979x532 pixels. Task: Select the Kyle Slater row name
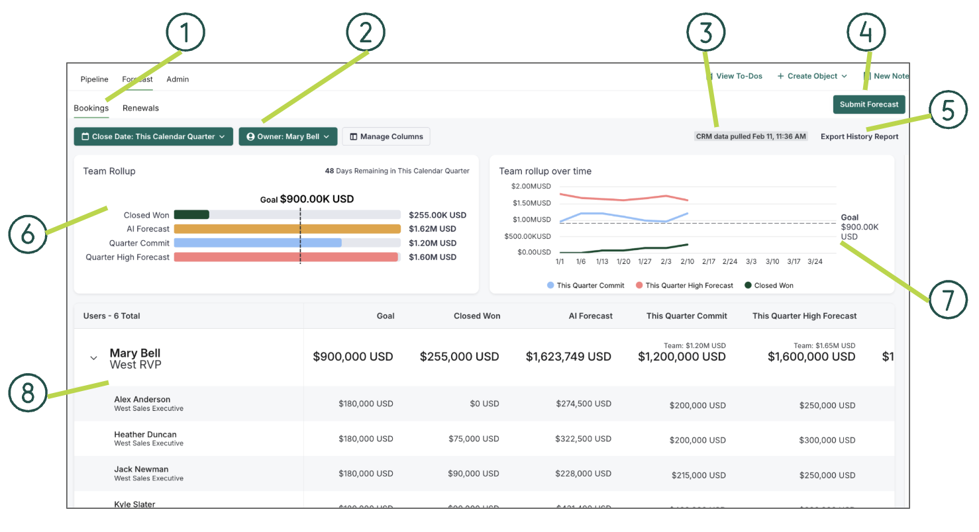pos(134,504)
